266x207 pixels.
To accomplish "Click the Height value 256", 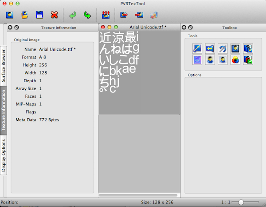I will [43, 65].
